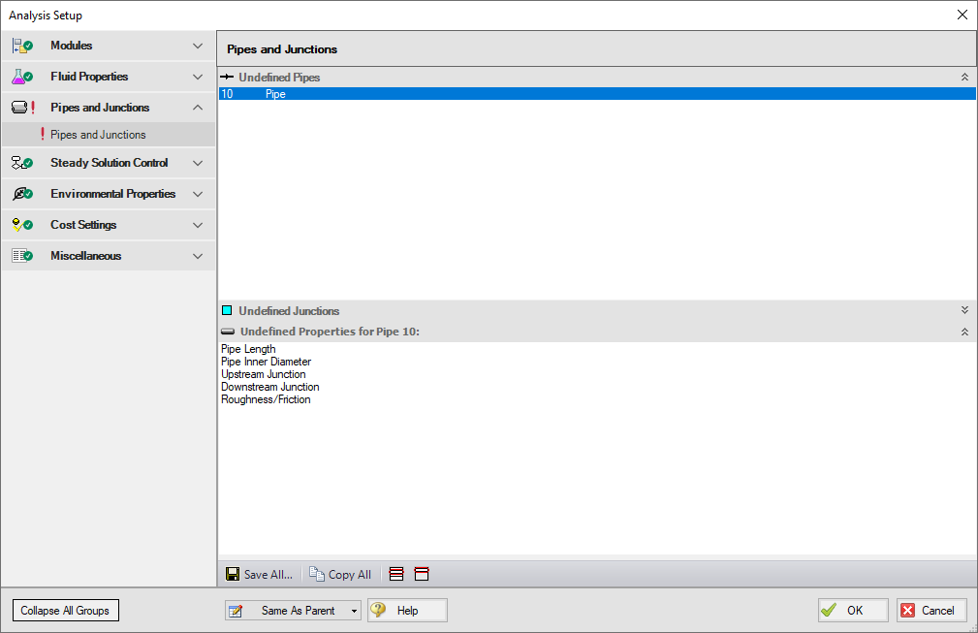
Task: Click the Collapse All Groups button
Action: (66, 611)
